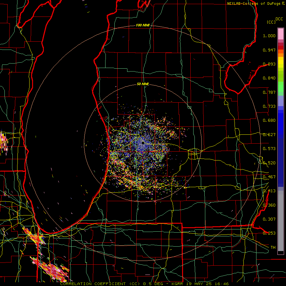Pick the dark navy segment of the color bar

click(x=281, y=162)
